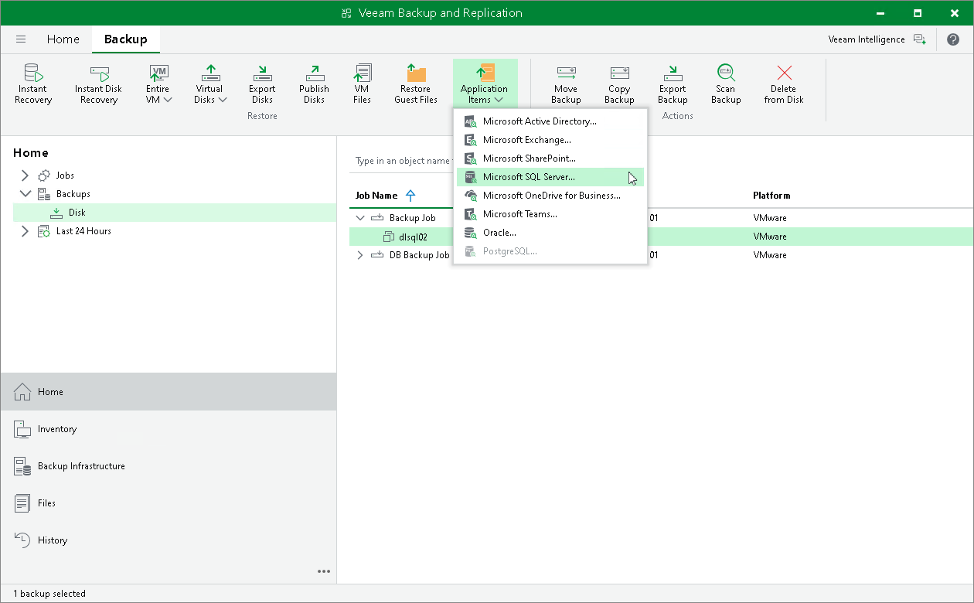Select Microsoft Teams from the menu
Screen dimensions: 974x603
[x=550, y=214]
